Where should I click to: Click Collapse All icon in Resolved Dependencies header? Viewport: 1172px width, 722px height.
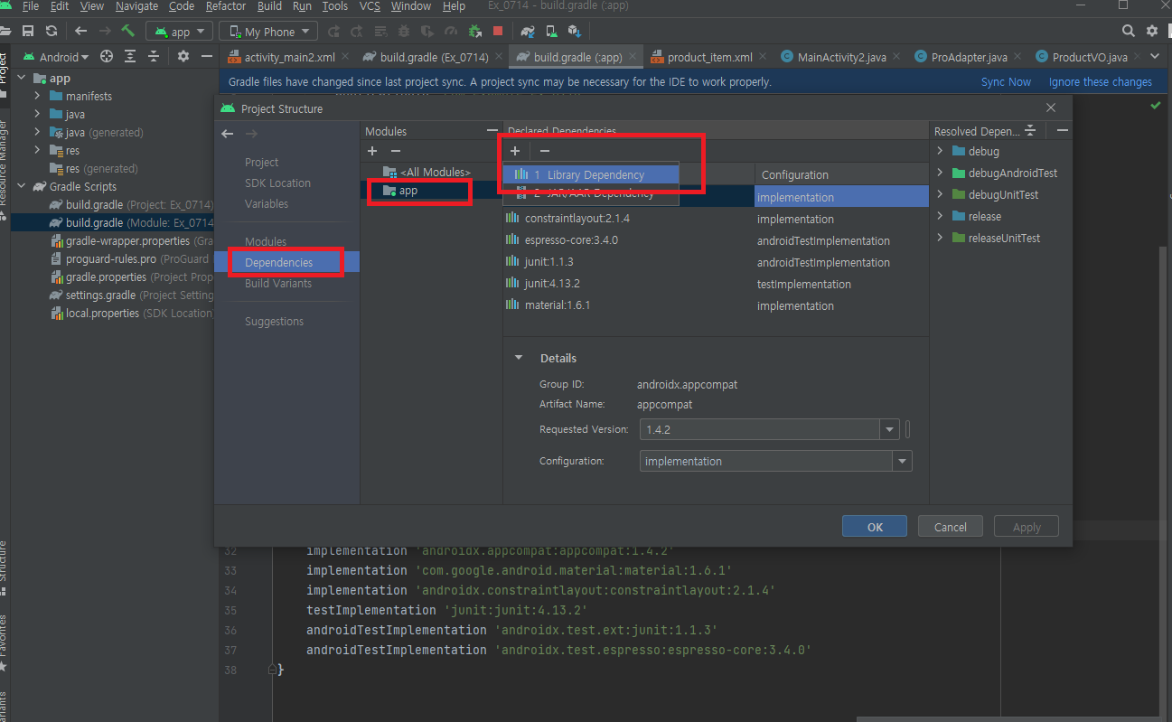pos(1030,131)
